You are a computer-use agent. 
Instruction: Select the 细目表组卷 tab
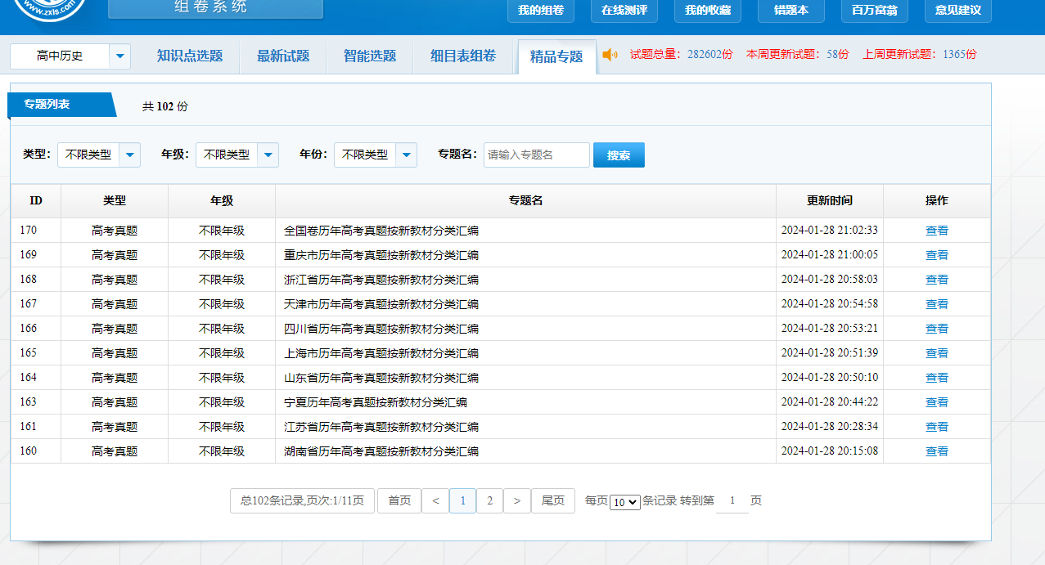tap(463, 56)
